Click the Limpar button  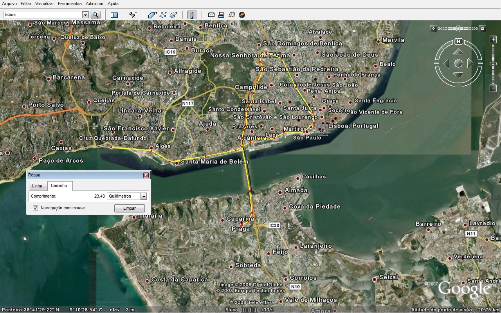coord(130,208)
